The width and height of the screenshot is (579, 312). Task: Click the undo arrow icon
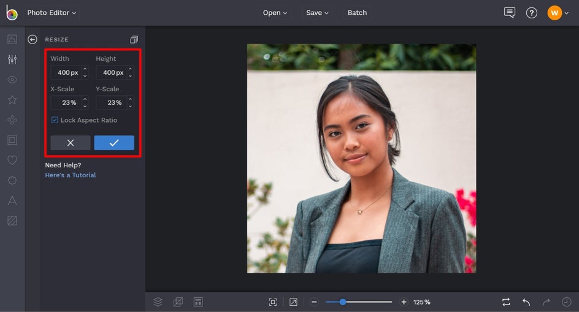(526, 302)
